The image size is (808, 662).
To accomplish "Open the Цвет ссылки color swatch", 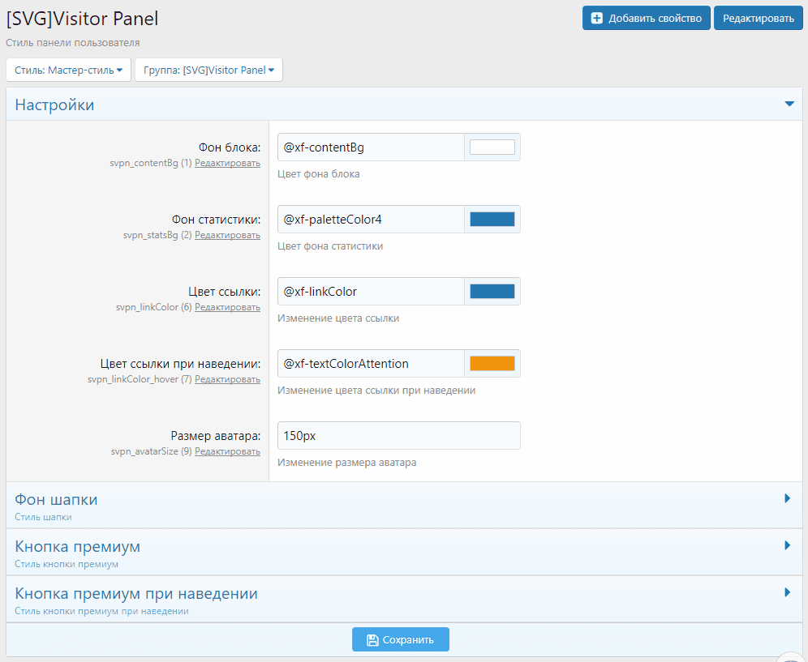I will tap(492, 292).
